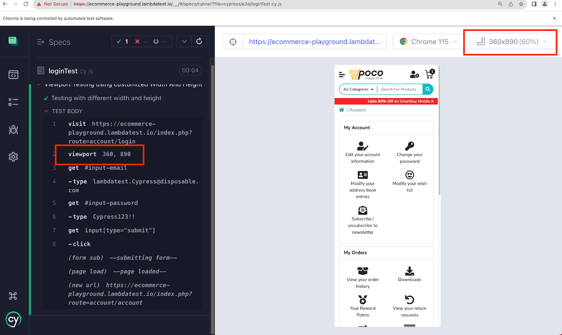Activate the selector playground crosshair icon
This screenshot has width=562, height=335.
(233, 41)
